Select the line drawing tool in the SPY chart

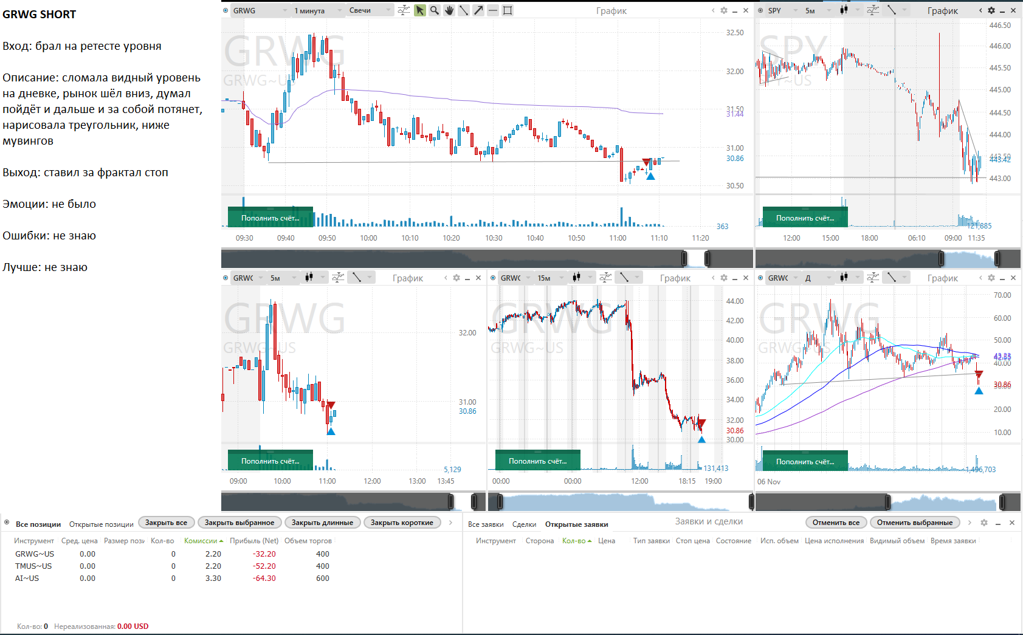coord(892,10)
